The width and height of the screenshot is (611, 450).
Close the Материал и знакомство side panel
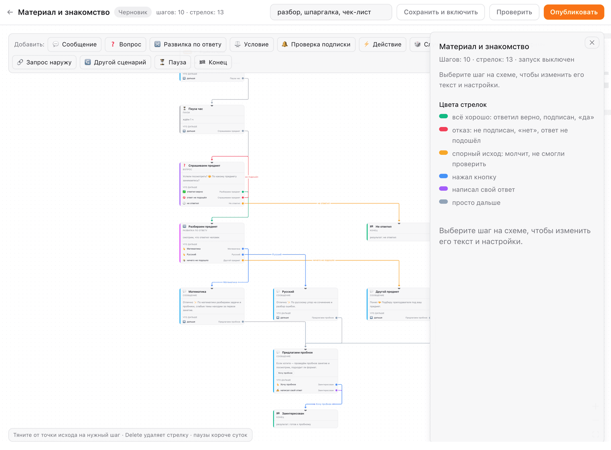pyautogui.click(x=592, y=42)
